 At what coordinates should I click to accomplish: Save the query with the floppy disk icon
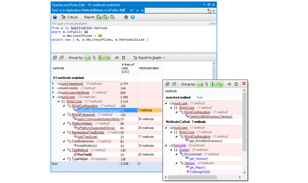tap(55, 17)
